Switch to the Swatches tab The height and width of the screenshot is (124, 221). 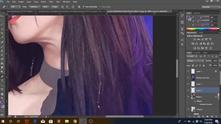pos(197,13)
